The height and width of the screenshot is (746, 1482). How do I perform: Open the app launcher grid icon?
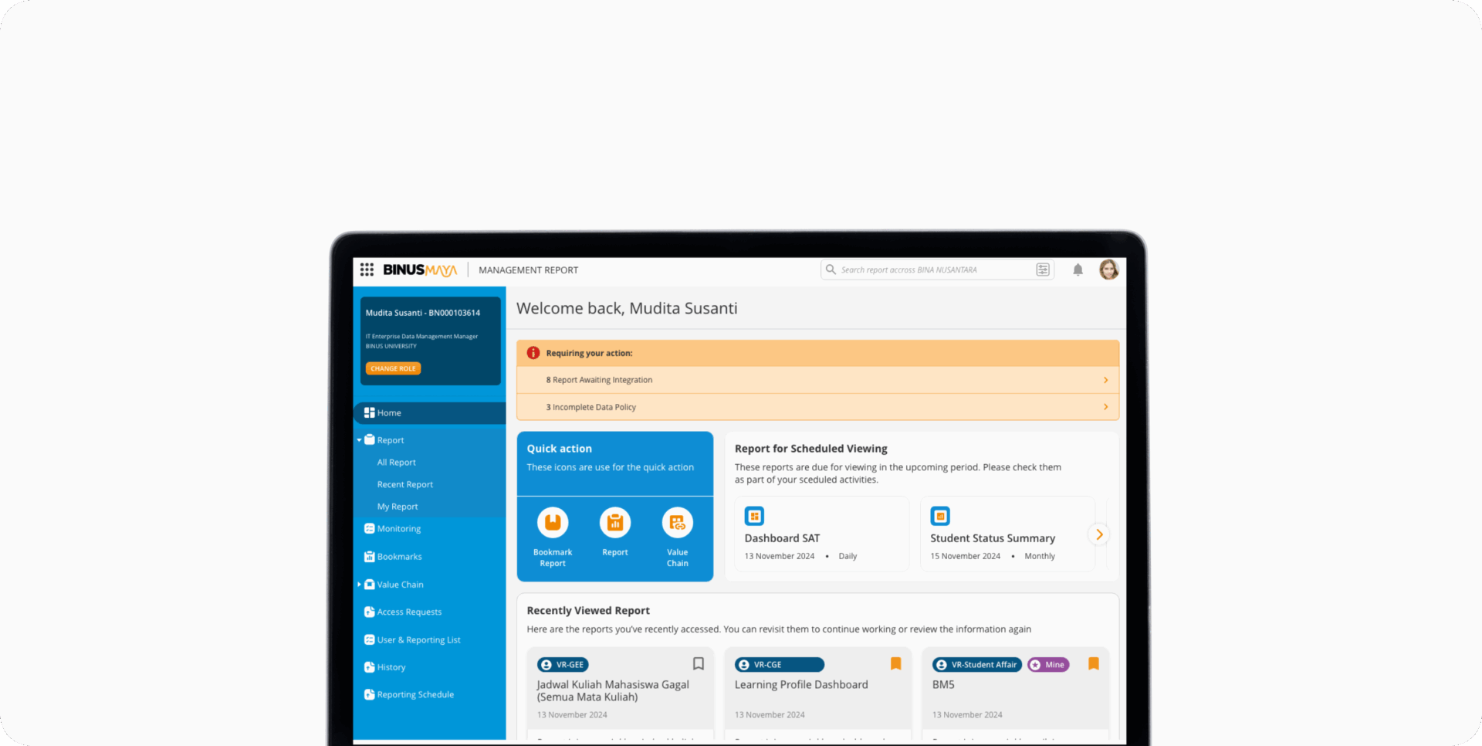(367, 270)
